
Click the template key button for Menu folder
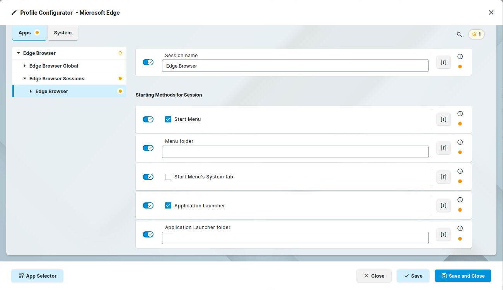tap(443, 148)
